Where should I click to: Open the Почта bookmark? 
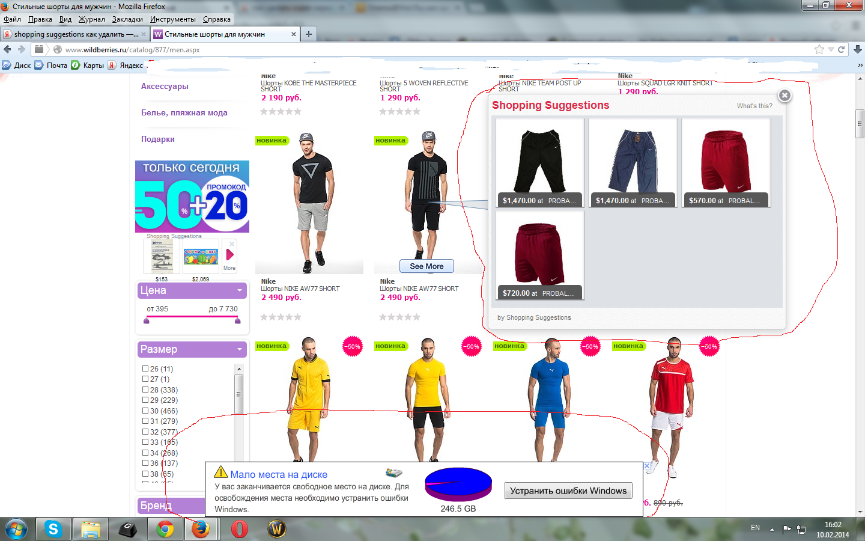(x=51, y=65)
